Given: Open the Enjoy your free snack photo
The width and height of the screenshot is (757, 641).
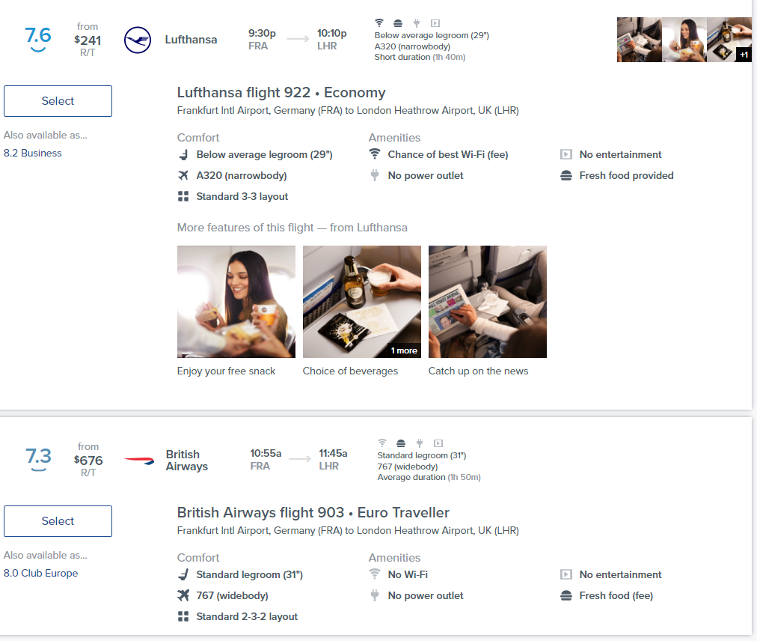Looking at the screenshot, I should [236, 302].
